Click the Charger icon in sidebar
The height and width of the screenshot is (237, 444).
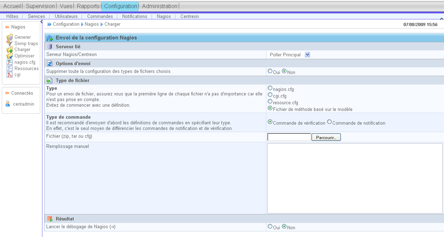tap(9, 50)
